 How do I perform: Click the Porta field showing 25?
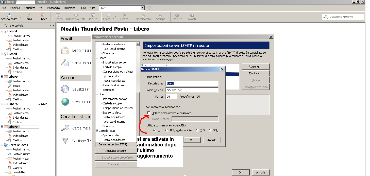coord(172,97)
